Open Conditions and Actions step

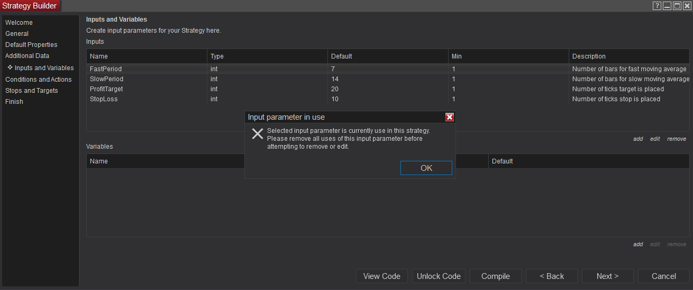[x=38, y=80]
